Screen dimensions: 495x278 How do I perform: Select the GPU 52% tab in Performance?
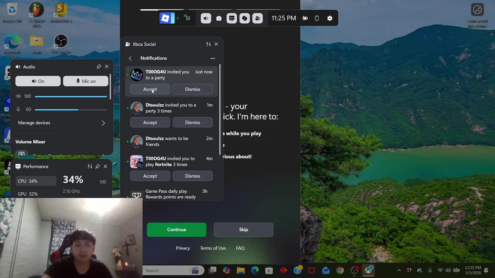(36, 194)
